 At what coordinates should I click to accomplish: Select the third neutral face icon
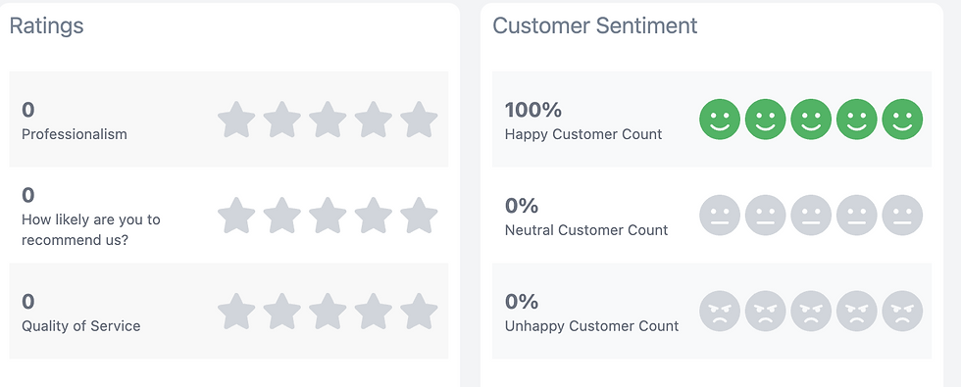click(x=811, y=215)
